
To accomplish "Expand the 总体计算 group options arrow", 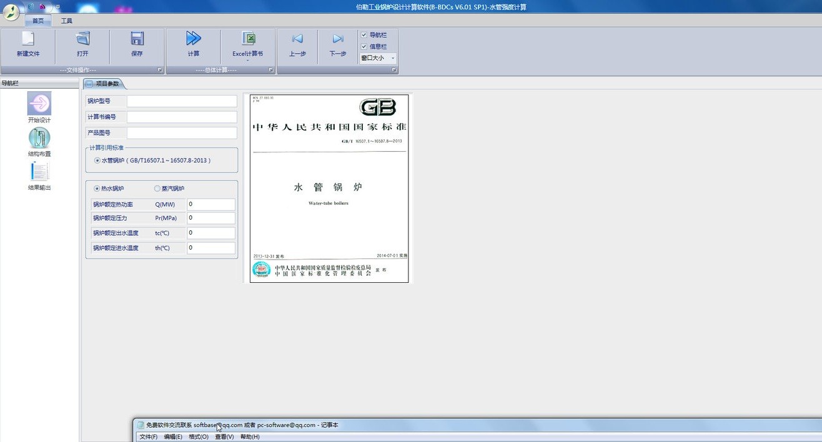I will 270,69.
